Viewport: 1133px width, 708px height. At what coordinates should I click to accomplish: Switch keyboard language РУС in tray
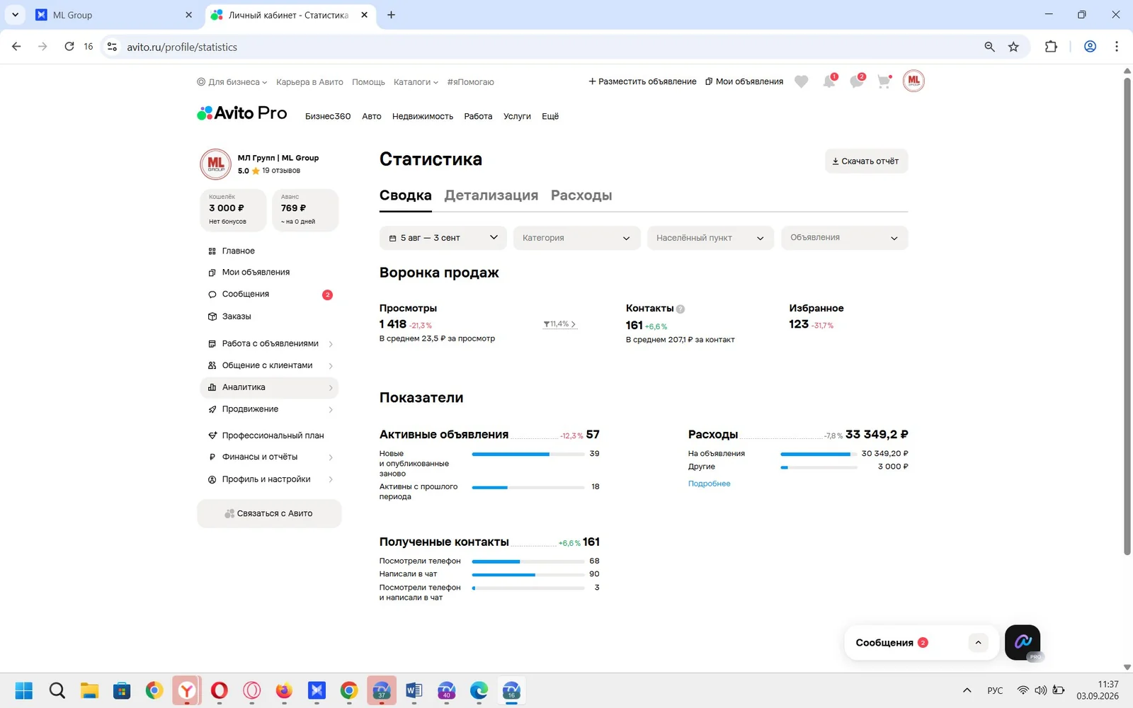995,690
